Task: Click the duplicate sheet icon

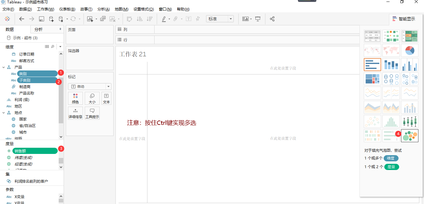Action: click(103, 19)
